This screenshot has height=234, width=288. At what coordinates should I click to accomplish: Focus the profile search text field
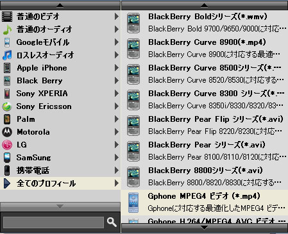(53, 222)
